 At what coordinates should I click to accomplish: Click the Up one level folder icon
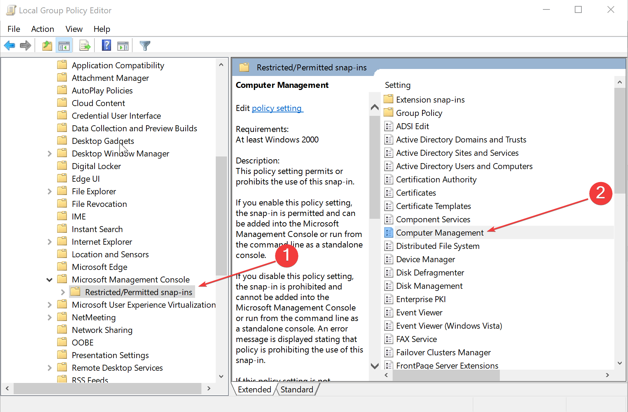(x=47, y=46)
